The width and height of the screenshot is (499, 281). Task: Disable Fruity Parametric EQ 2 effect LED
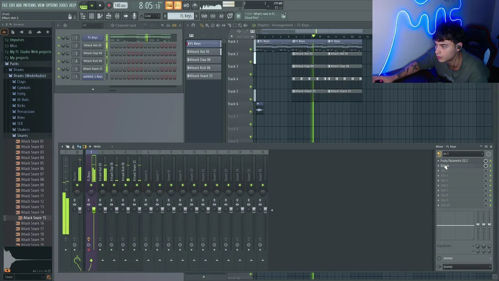[x=490, y=161]
